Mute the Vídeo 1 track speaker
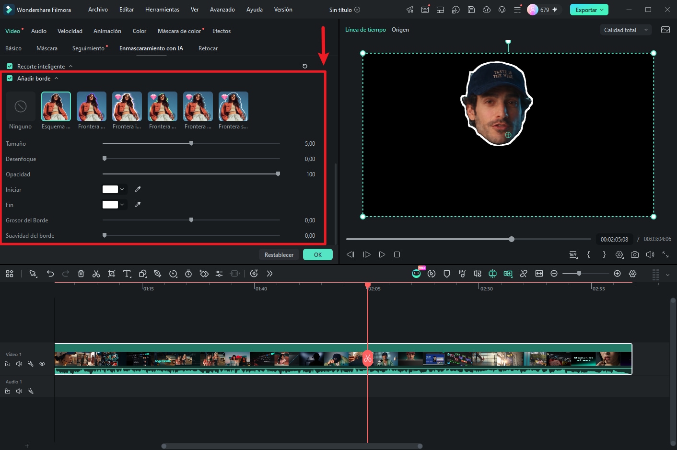677x450 pixels. click(x=19, y=364)
